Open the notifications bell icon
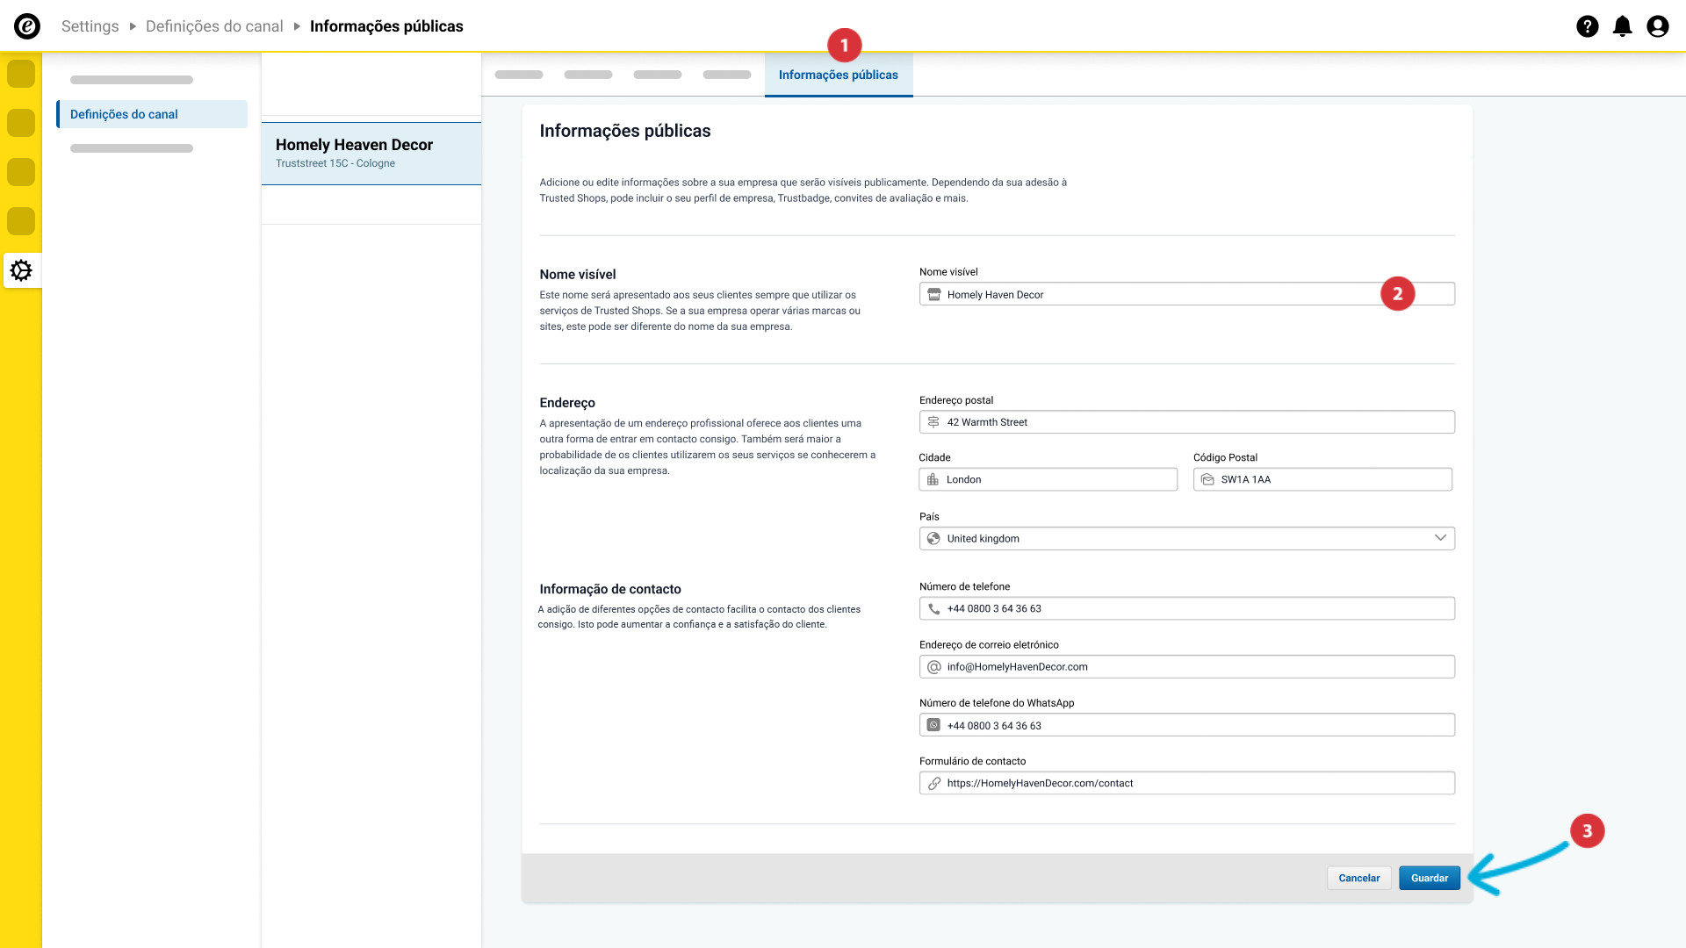The image size is (1686, 948). click(x=1622, y=26)
